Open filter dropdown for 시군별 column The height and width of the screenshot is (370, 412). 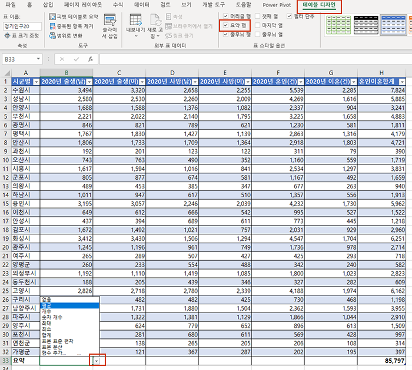coord(36,82)
